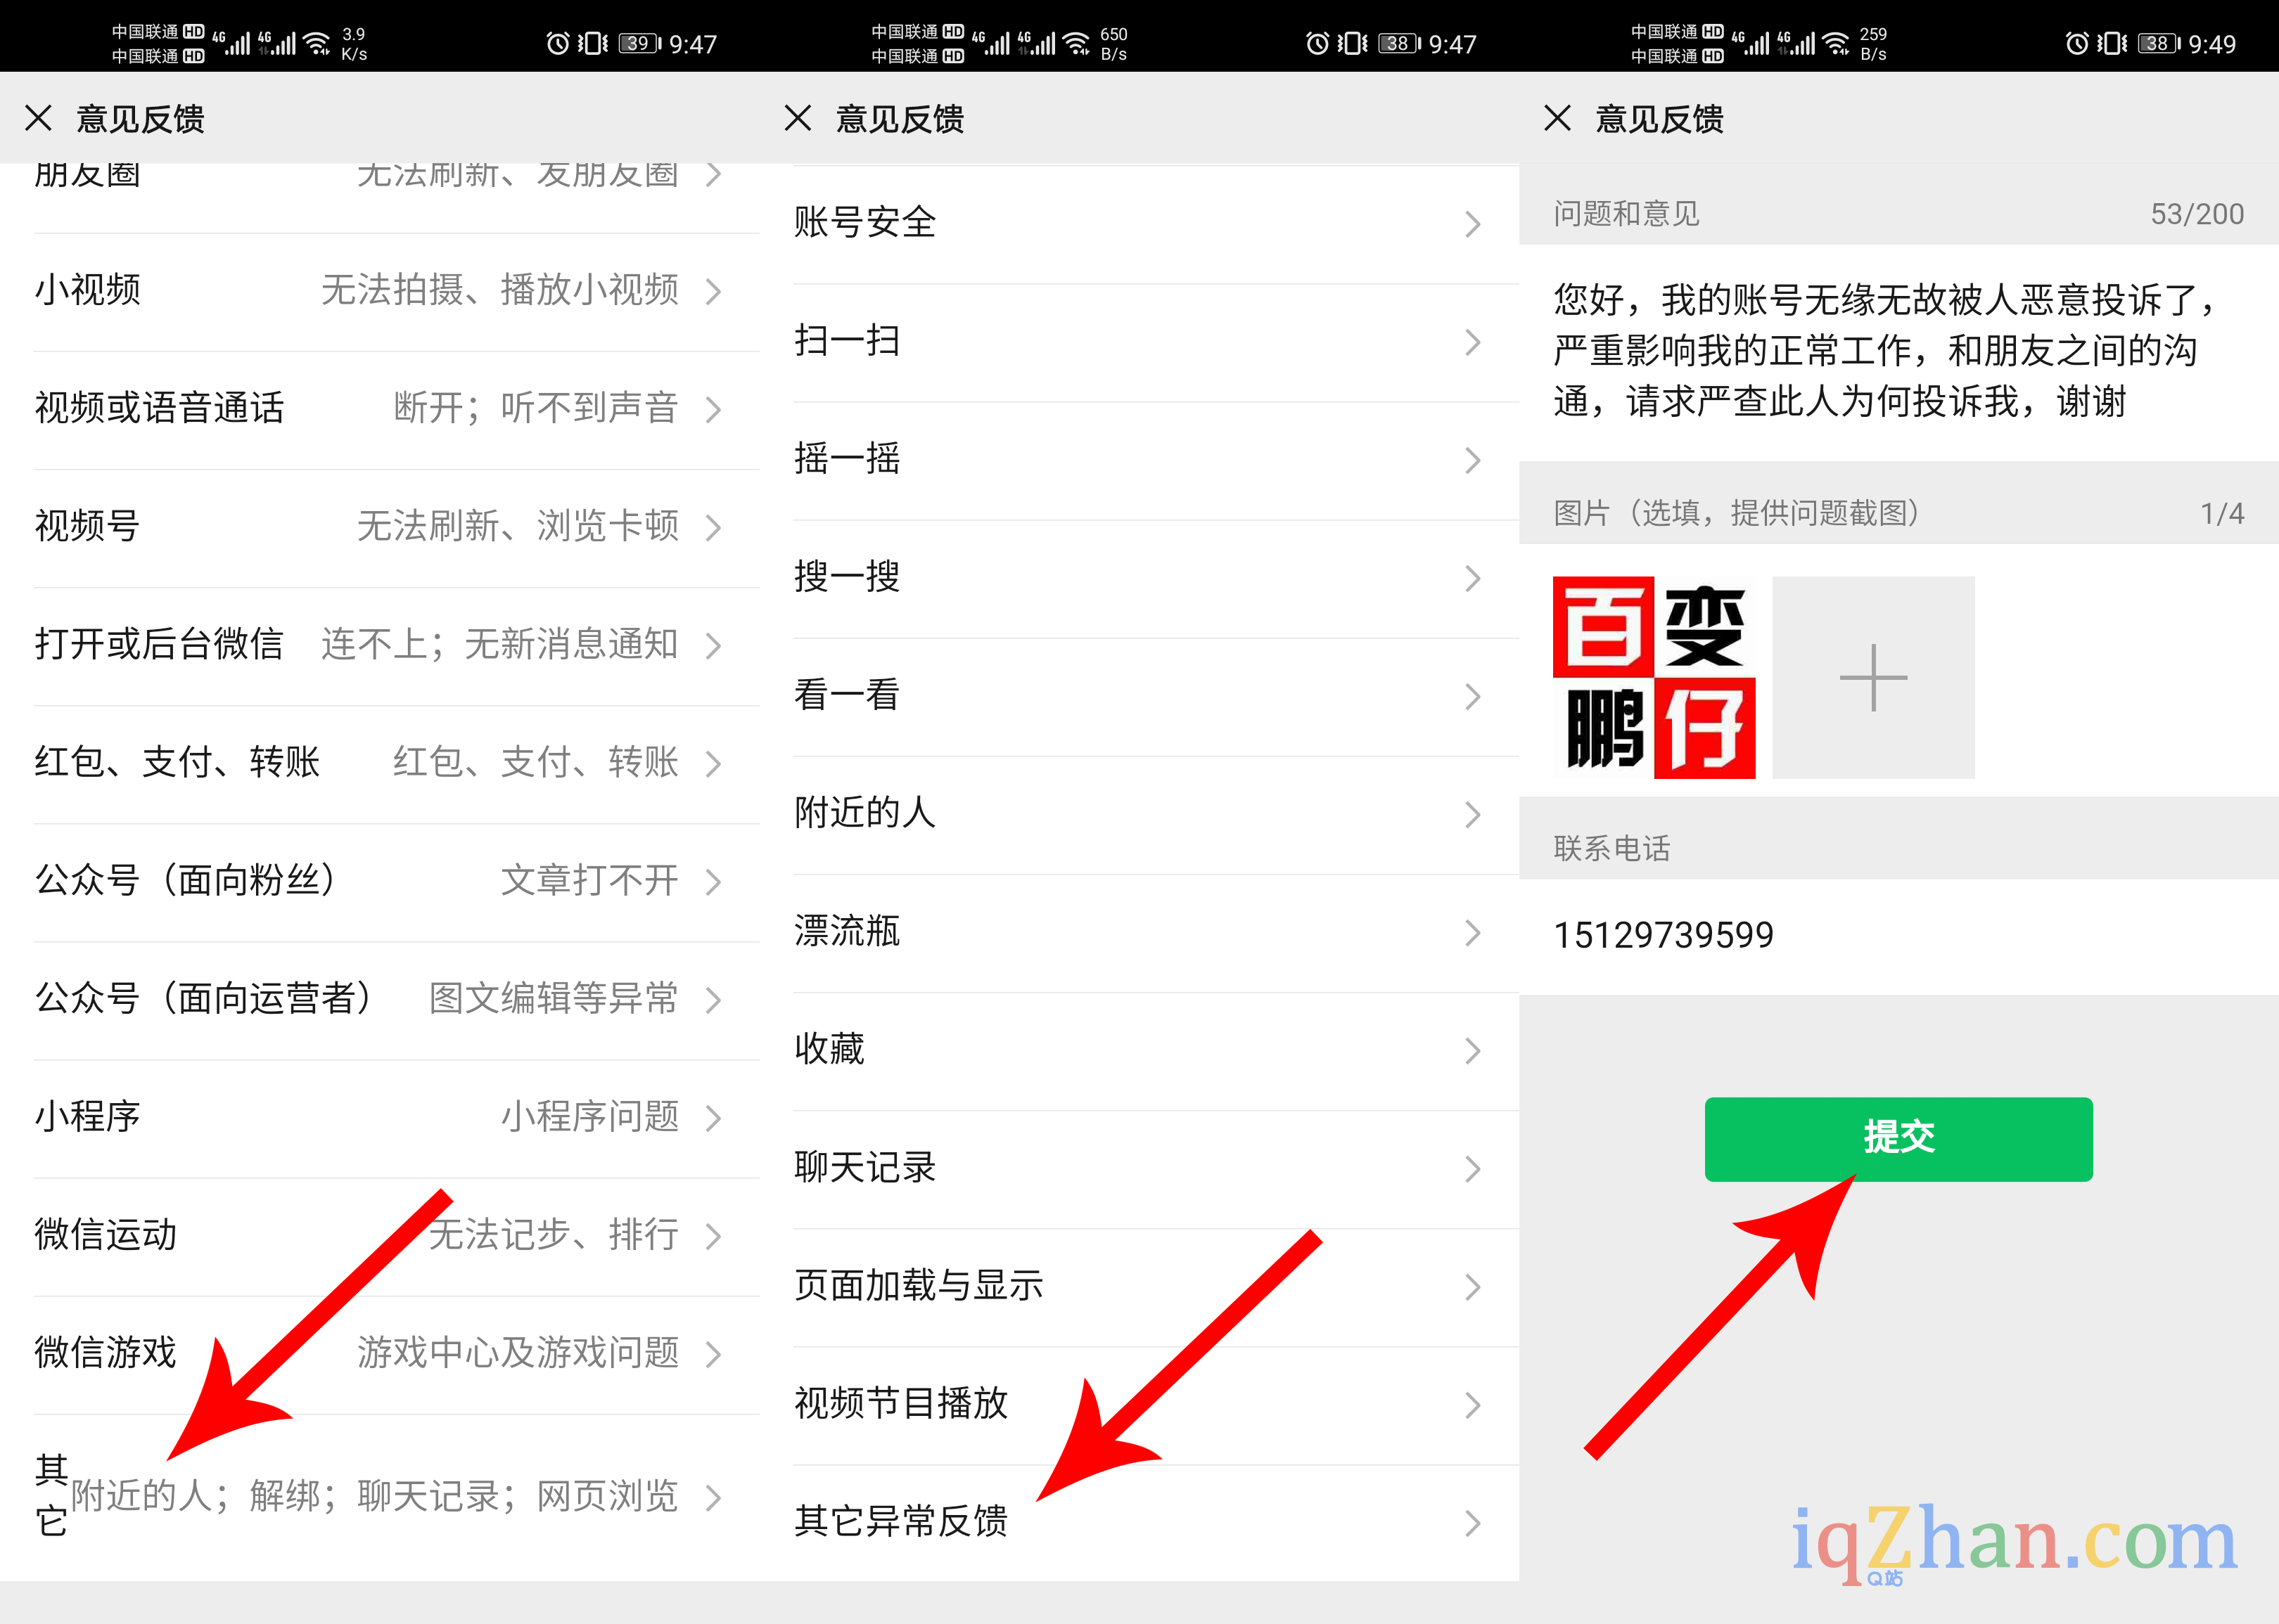Select 附近的人 in the middle list

tap(1139, 814)
